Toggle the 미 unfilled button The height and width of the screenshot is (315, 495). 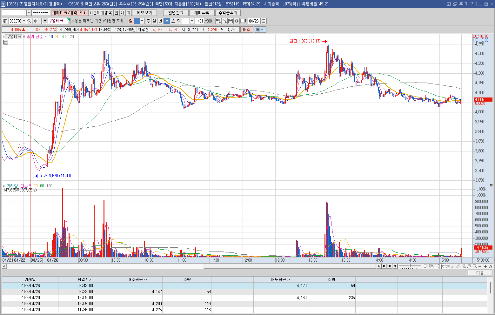[x=128, y=13]
